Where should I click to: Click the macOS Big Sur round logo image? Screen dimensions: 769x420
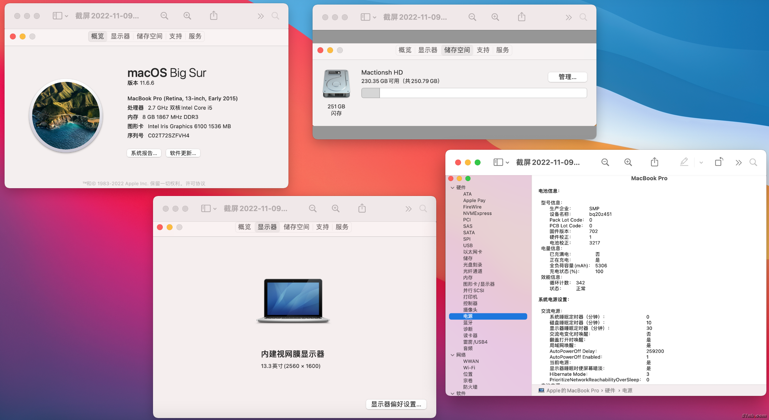tap(66, 116)
